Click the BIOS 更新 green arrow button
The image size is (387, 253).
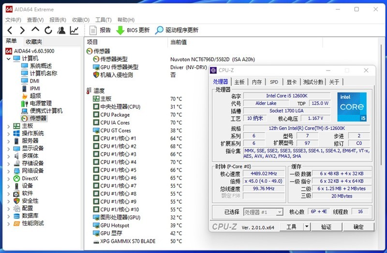(133, 30)
